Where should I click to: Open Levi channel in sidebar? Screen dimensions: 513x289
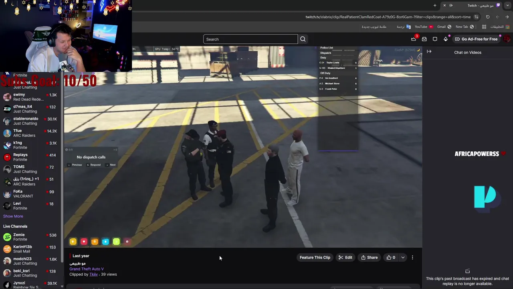[x=30, y=206]
